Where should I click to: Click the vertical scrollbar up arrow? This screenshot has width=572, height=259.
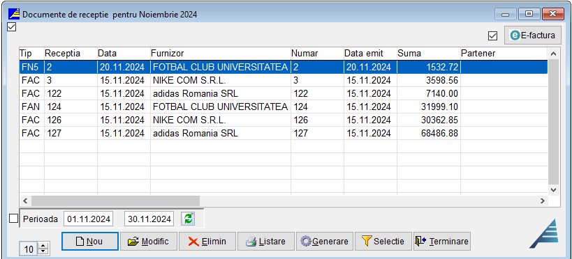[553, 54]
